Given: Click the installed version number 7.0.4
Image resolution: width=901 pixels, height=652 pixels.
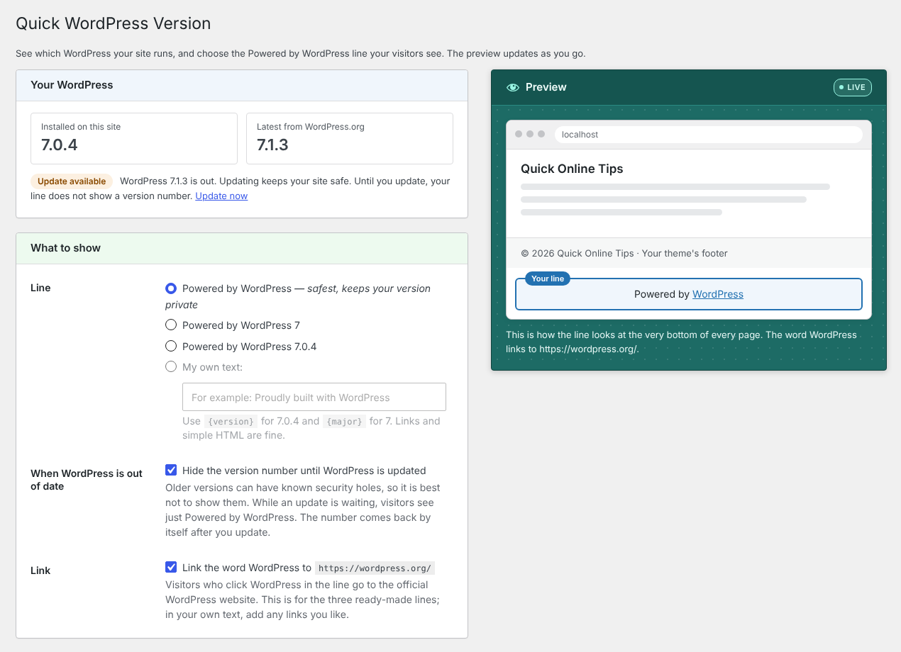Looking at the screenshot, I should [60, 145].
